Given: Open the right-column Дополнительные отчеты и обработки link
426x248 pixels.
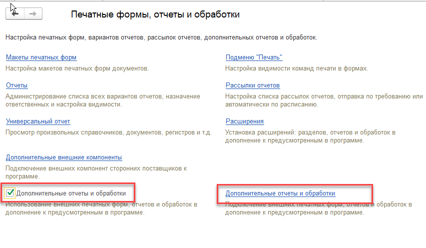Looking at the screenshot, I should (280, 193).
